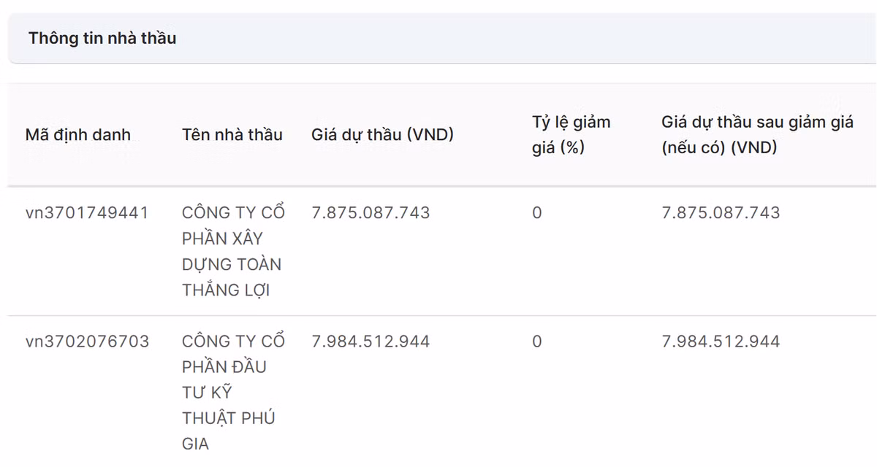
Task: Select the post-discount price 7.984.512.944
Action: click(x=721, y=341)
